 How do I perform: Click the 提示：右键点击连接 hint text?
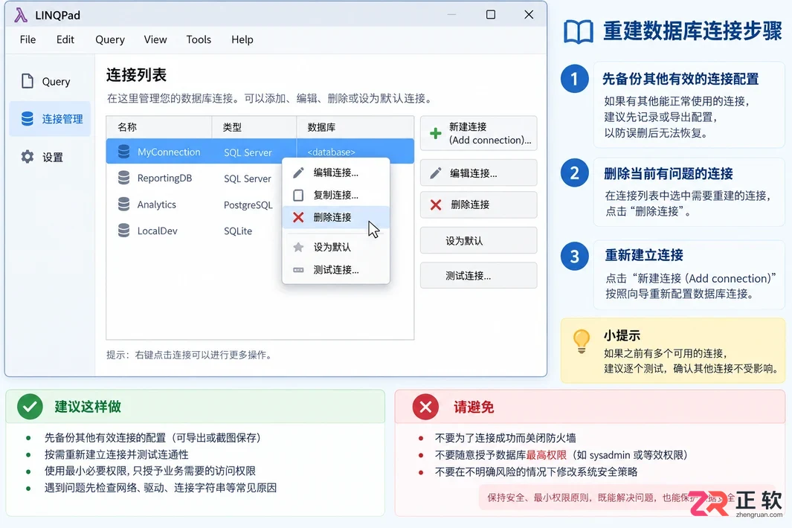coord(190,355)
